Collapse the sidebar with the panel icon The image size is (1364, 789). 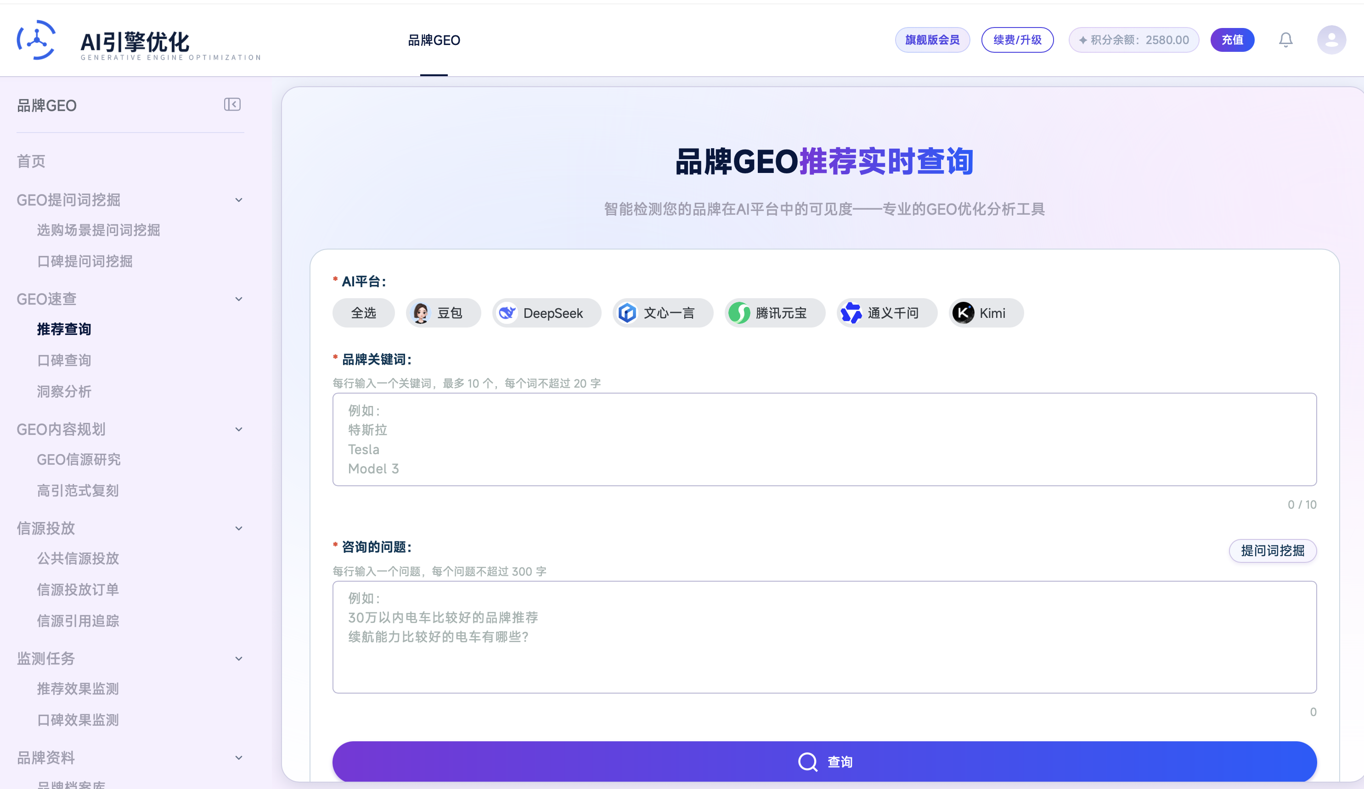click(x=232, y=105)
